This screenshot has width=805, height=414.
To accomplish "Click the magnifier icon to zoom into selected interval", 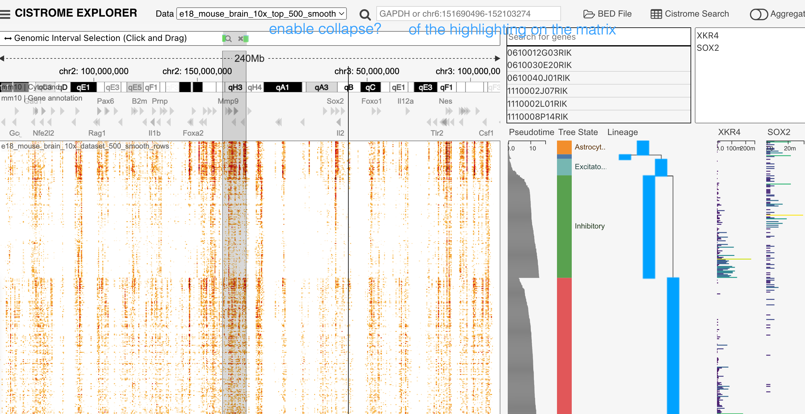I will [x=228, y=39].
